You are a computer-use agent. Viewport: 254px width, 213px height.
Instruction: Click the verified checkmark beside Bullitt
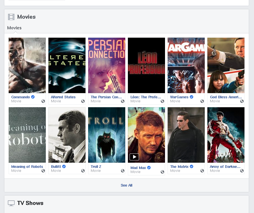point(64,166)
